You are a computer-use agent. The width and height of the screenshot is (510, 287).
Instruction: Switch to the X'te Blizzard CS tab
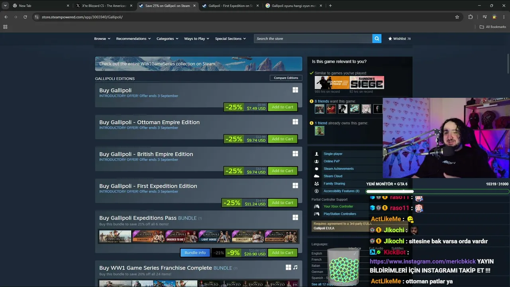104,6
